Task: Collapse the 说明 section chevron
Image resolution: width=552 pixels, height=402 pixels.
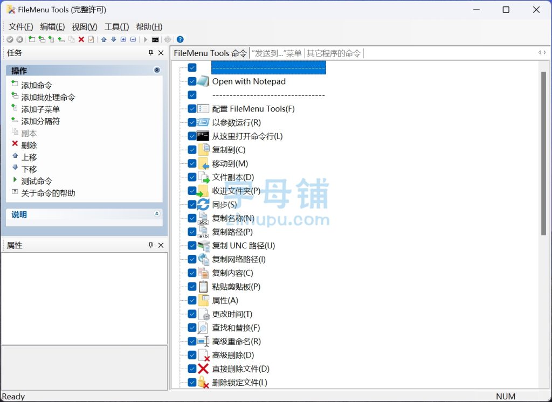Action: coord(157,214)
